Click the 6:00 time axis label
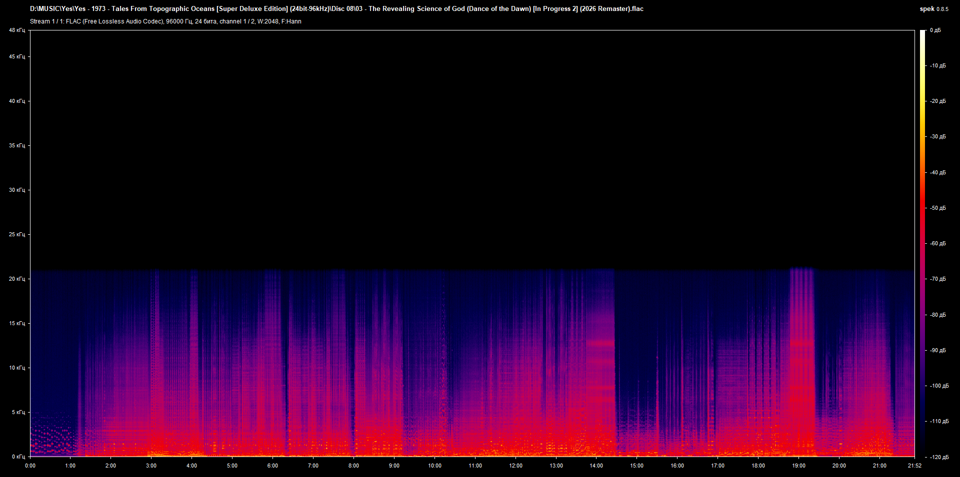960x477 pixels. (x=272, y=466)
